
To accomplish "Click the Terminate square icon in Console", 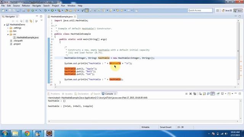I will pyautogui.click(x=186, y=94).
